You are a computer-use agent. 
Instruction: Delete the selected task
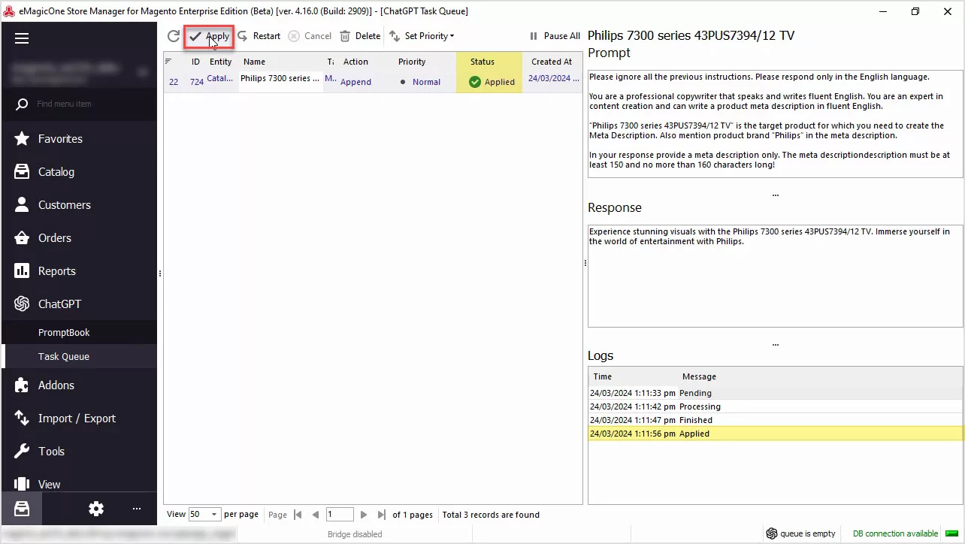(360, 36)
